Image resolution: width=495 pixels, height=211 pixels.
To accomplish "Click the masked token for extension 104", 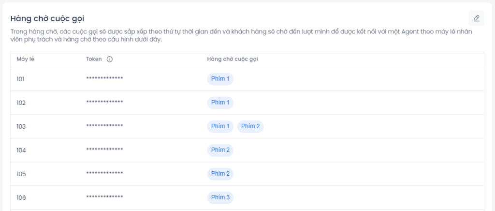I will click(x=104, y=150).
